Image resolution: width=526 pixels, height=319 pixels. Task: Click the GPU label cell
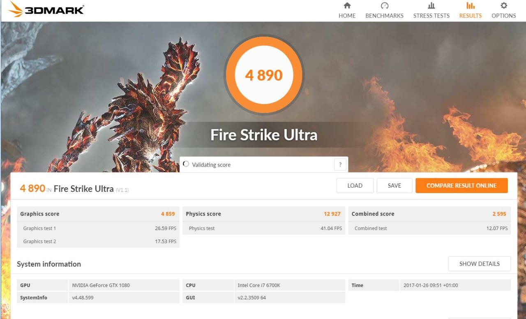(x=42, y=285)
